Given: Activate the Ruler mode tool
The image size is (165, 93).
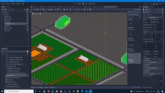Looking at the screenshot, I should 52,10.
